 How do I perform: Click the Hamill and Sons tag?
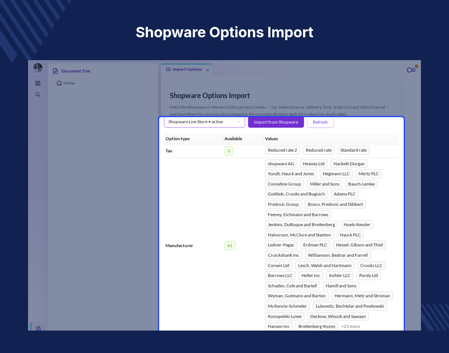click(x=341, y=286)
